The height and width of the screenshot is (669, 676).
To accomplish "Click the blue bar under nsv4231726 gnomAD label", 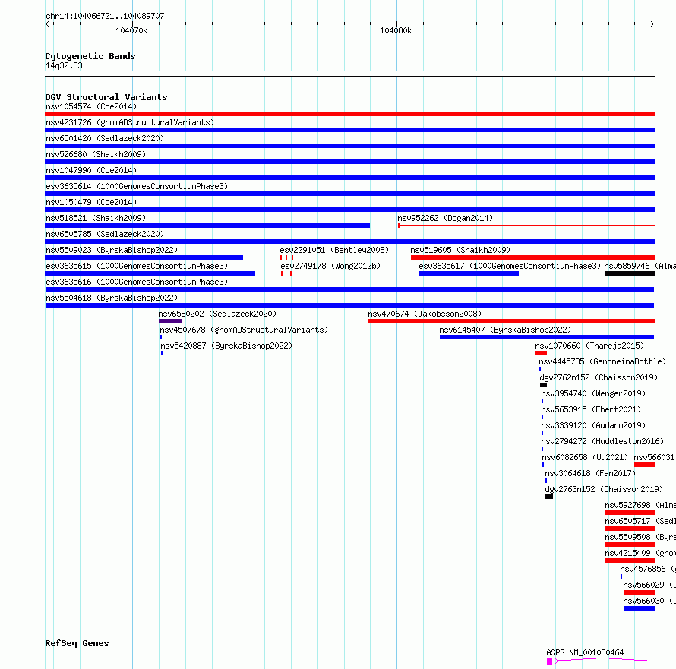I will click(x=349, y=130).
